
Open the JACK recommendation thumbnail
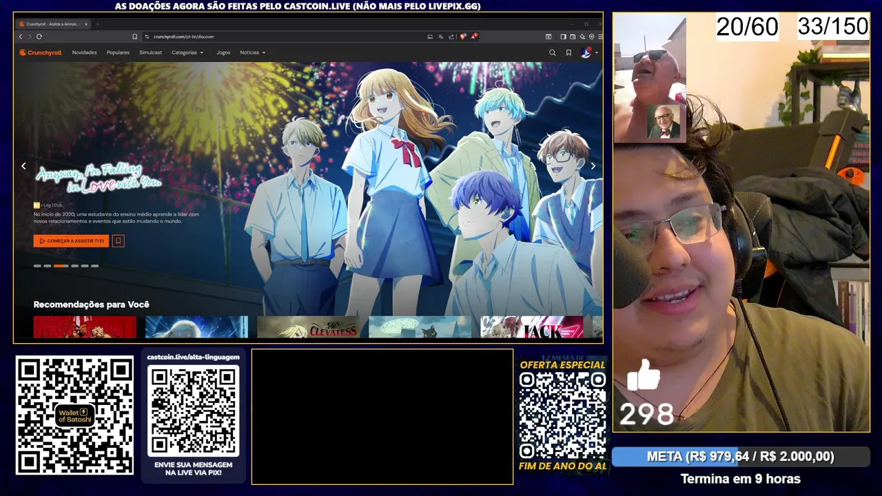click(531, 327)
